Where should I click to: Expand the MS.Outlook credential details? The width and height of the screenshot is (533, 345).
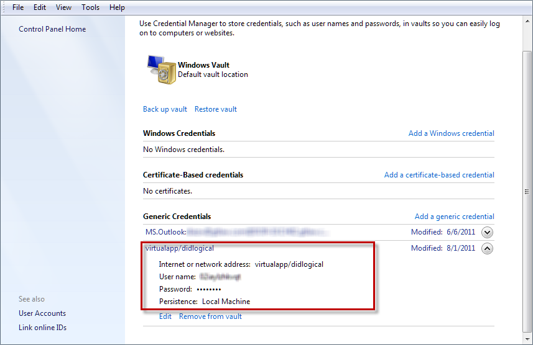click(488, 233)
